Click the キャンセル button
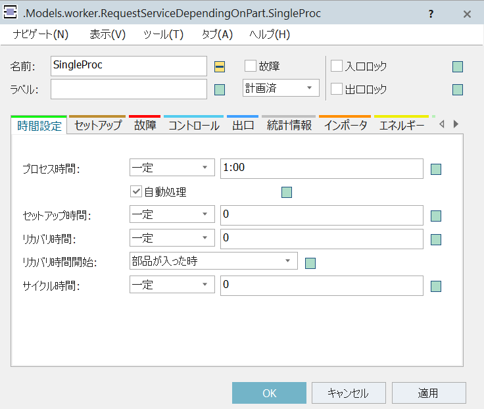The width and height of the screenshot is (484, 409). pos(349,393)
